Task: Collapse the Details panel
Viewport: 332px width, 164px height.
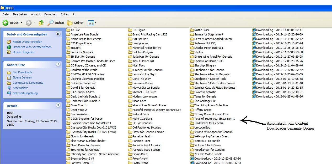Action: tap(58, 105)
